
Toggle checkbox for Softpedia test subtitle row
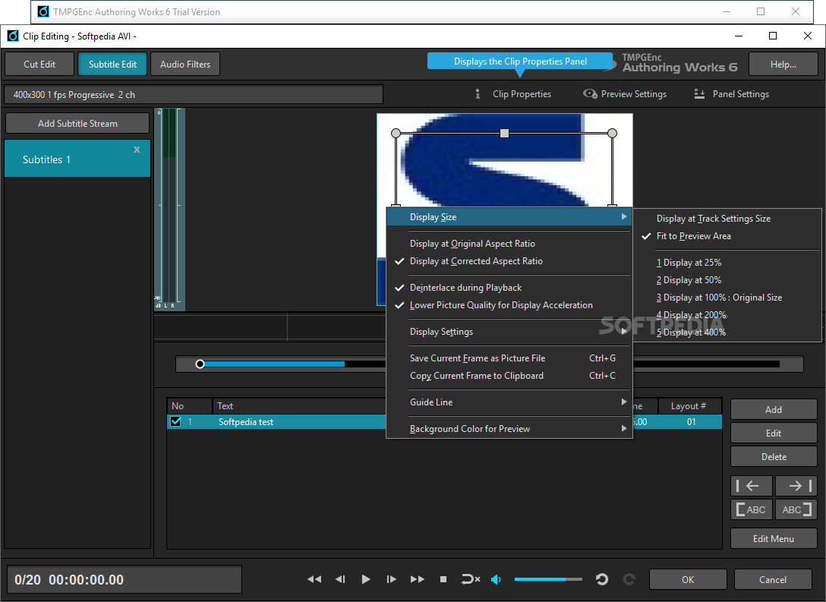click(176, 421)
